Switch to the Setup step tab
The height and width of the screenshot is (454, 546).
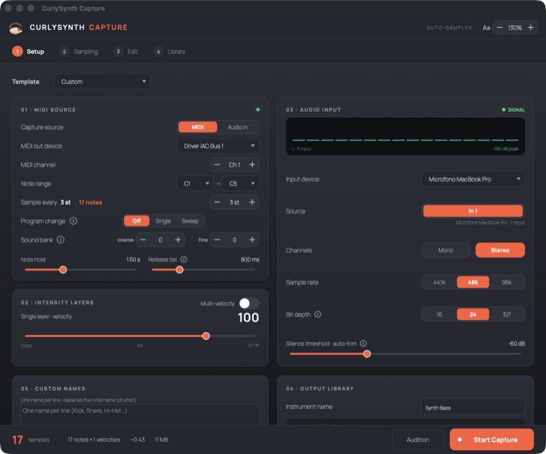point(29,52)
